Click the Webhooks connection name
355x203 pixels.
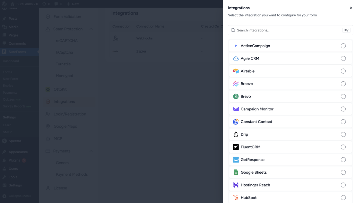tap(144, 38)
